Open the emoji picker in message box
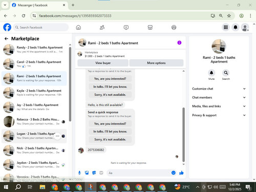The width and height of the screenshot is (256, 192). 174,173
